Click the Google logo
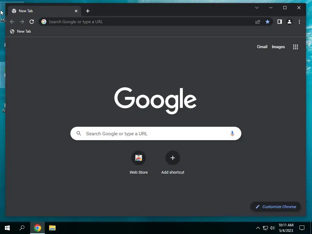The height and width of the screenshot is (234, 312). [155, 101]
